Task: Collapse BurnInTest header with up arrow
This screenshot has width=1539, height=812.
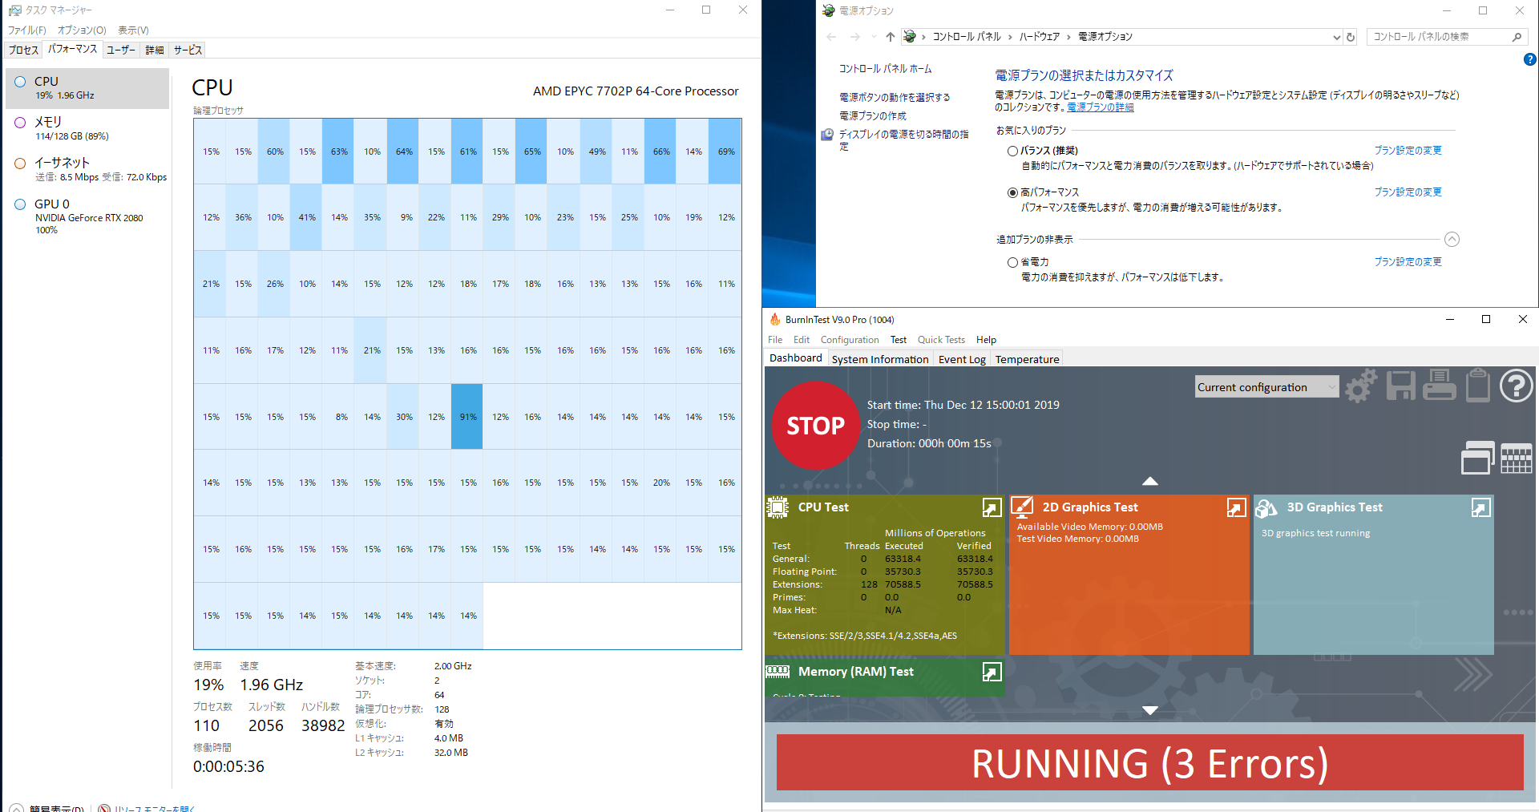Action: (1150, 481)
